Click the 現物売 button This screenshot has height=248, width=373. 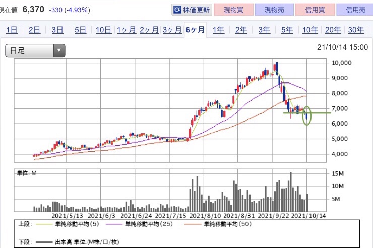[x=274, y=10]
